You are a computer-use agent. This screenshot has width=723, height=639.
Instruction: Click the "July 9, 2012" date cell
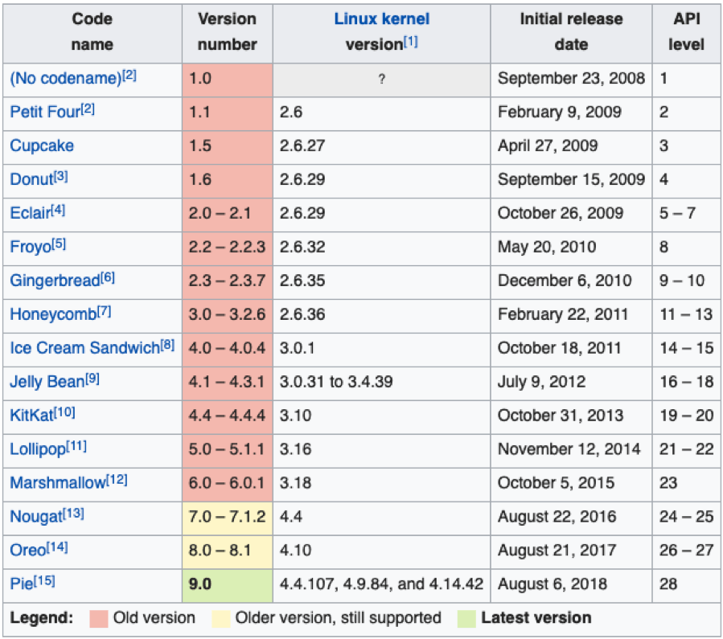pos(571,383)
